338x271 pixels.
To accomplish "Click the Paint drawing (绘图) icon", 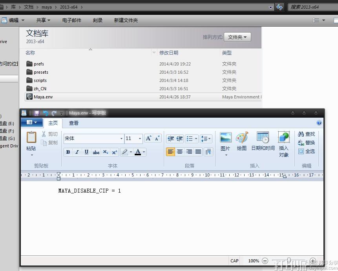I will pyautogui.click(x=242, y=137).
